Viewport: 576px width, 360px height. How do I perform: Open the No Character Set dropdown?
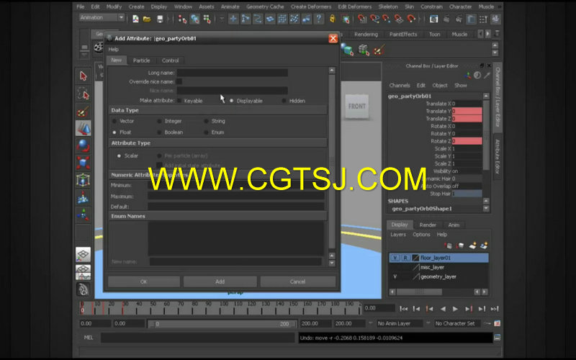[x=457, y=323]
